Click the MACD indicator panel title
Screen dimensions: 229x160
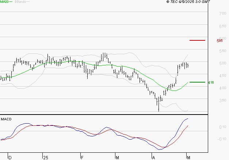coord(5,119)
